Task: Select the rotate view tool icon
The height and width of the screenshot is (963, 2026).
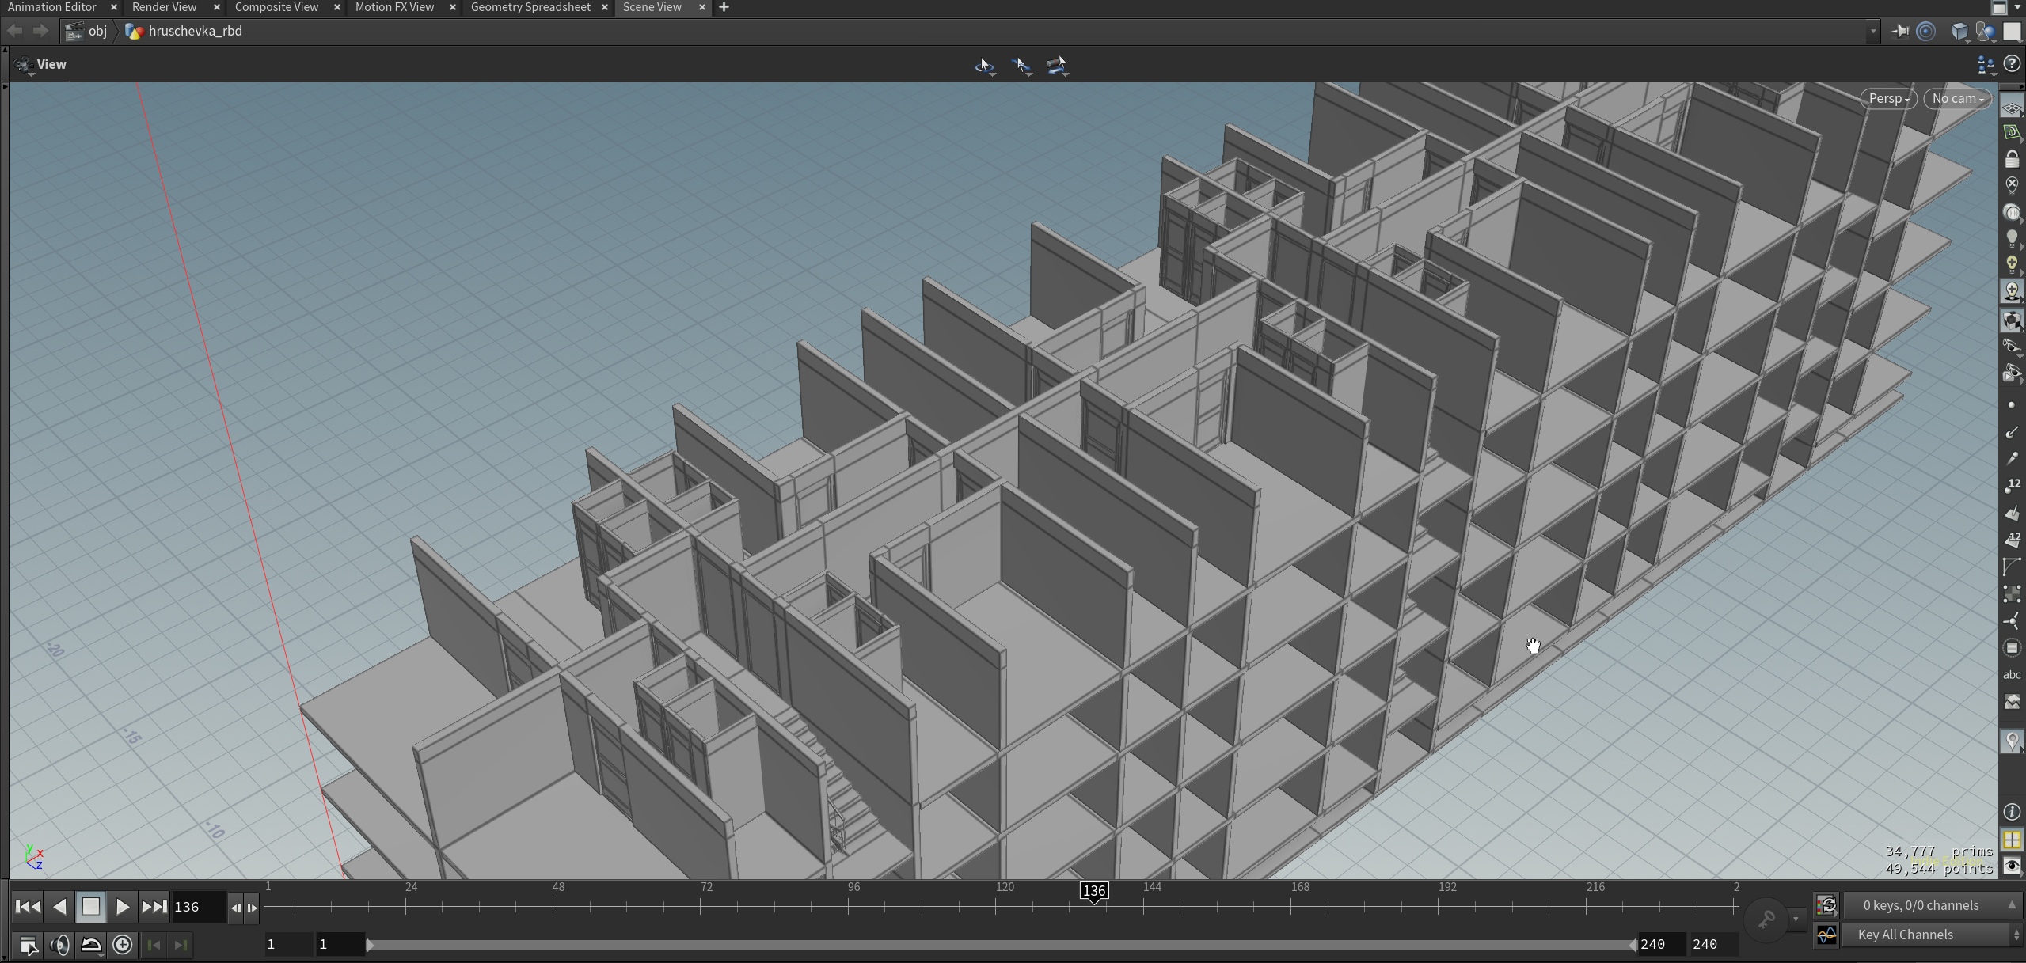Action: 984,66
